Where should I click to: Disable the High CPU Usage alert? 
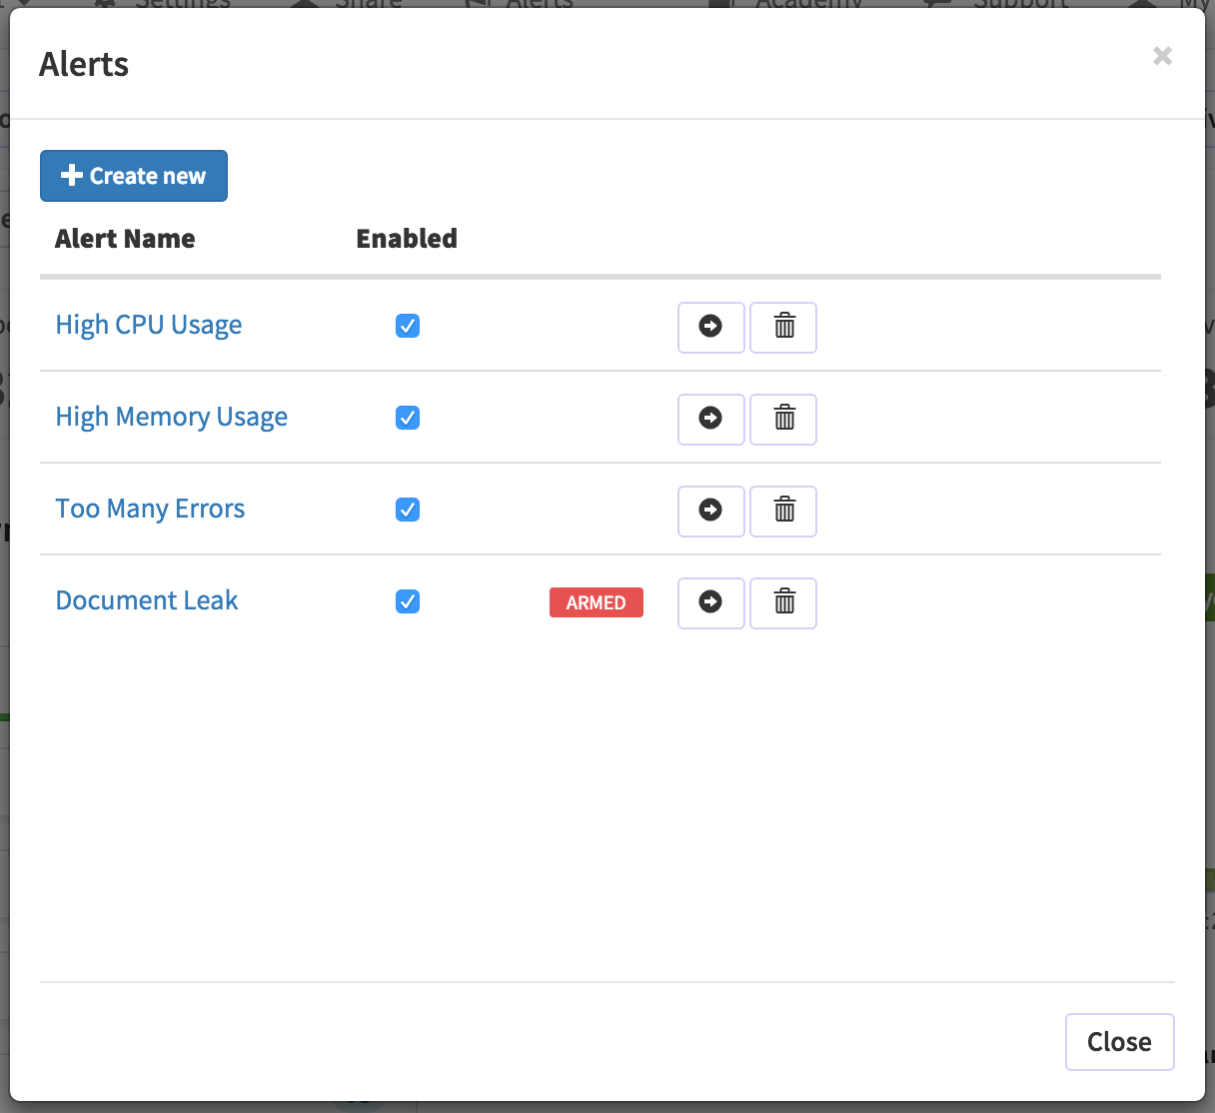tap(407, 325)
